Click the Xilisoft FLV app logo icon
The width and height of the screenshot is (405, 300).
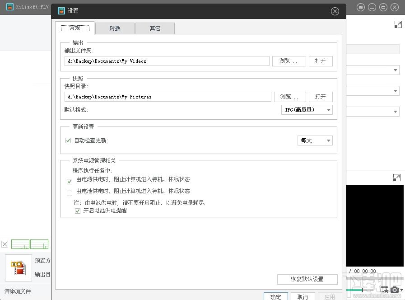tap(10, 7)
